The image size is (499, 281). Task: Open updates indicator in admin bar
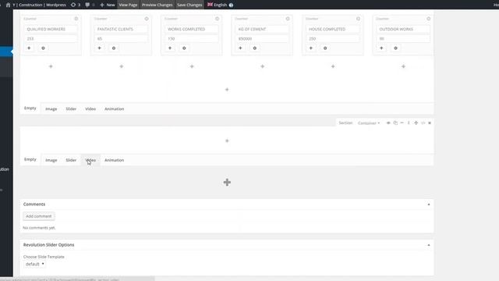(x=76, y=5)
